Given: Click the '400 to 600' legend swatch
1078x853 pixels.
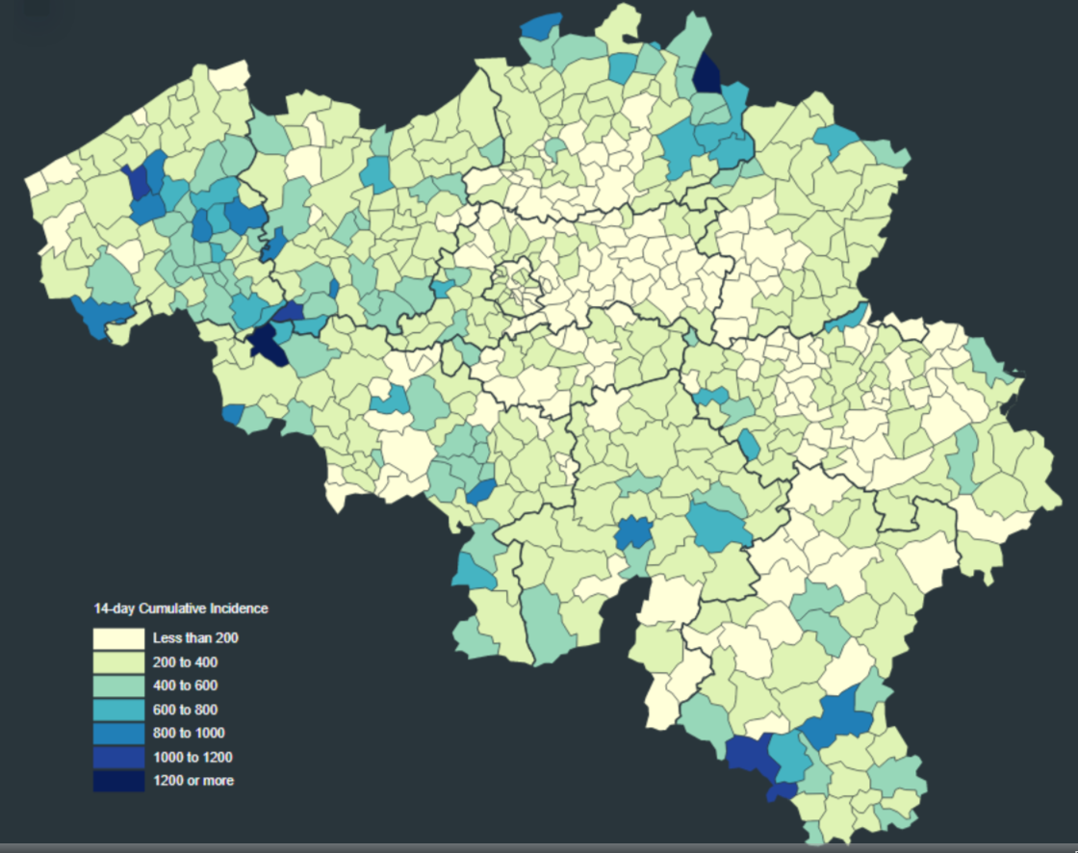Looking at the screenshot, I should point(118,685).
